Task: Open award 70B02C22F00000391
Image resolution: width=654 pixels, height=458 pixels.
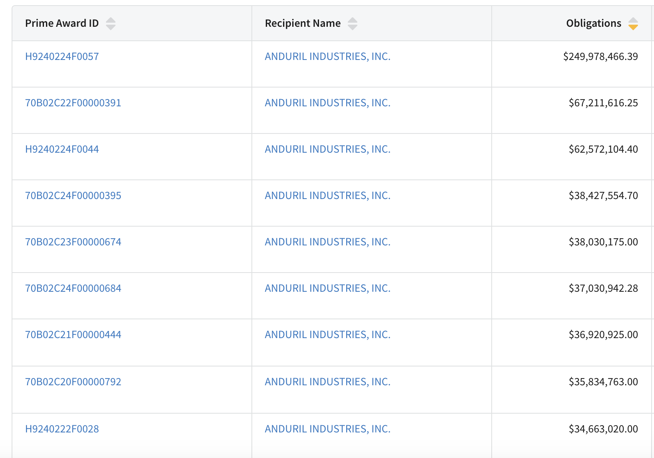Action: click(x=73, y=103)
